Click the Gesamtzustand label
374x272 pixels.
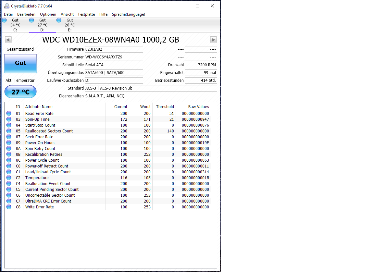tap(20, 49)
